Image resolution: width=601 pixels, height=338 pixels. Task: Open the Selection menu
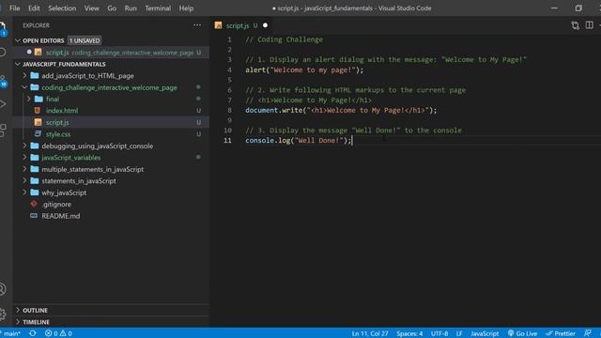tap(62, 8)
